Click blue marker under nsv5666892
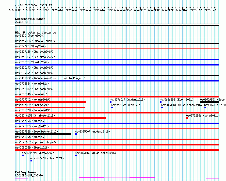Image resolution: width=226 pixels, height=181 pixels. (x=161, y=102)
